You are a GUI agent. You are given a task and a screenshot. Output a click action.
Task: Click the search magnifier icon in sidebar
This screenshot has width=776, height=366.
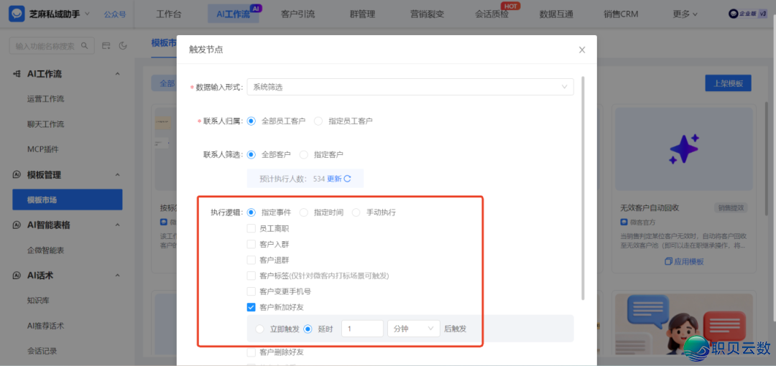[x=85, y=46]
